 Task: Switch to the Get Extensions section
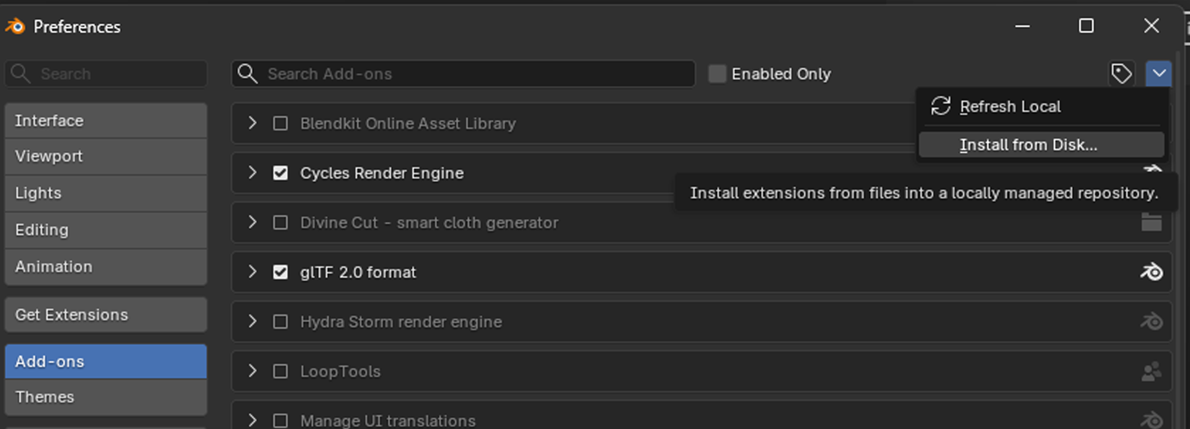(x=106, y=314)
